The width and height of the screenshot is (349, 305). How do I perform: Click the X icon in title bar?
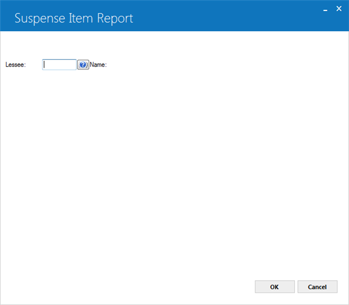(339, 9)
